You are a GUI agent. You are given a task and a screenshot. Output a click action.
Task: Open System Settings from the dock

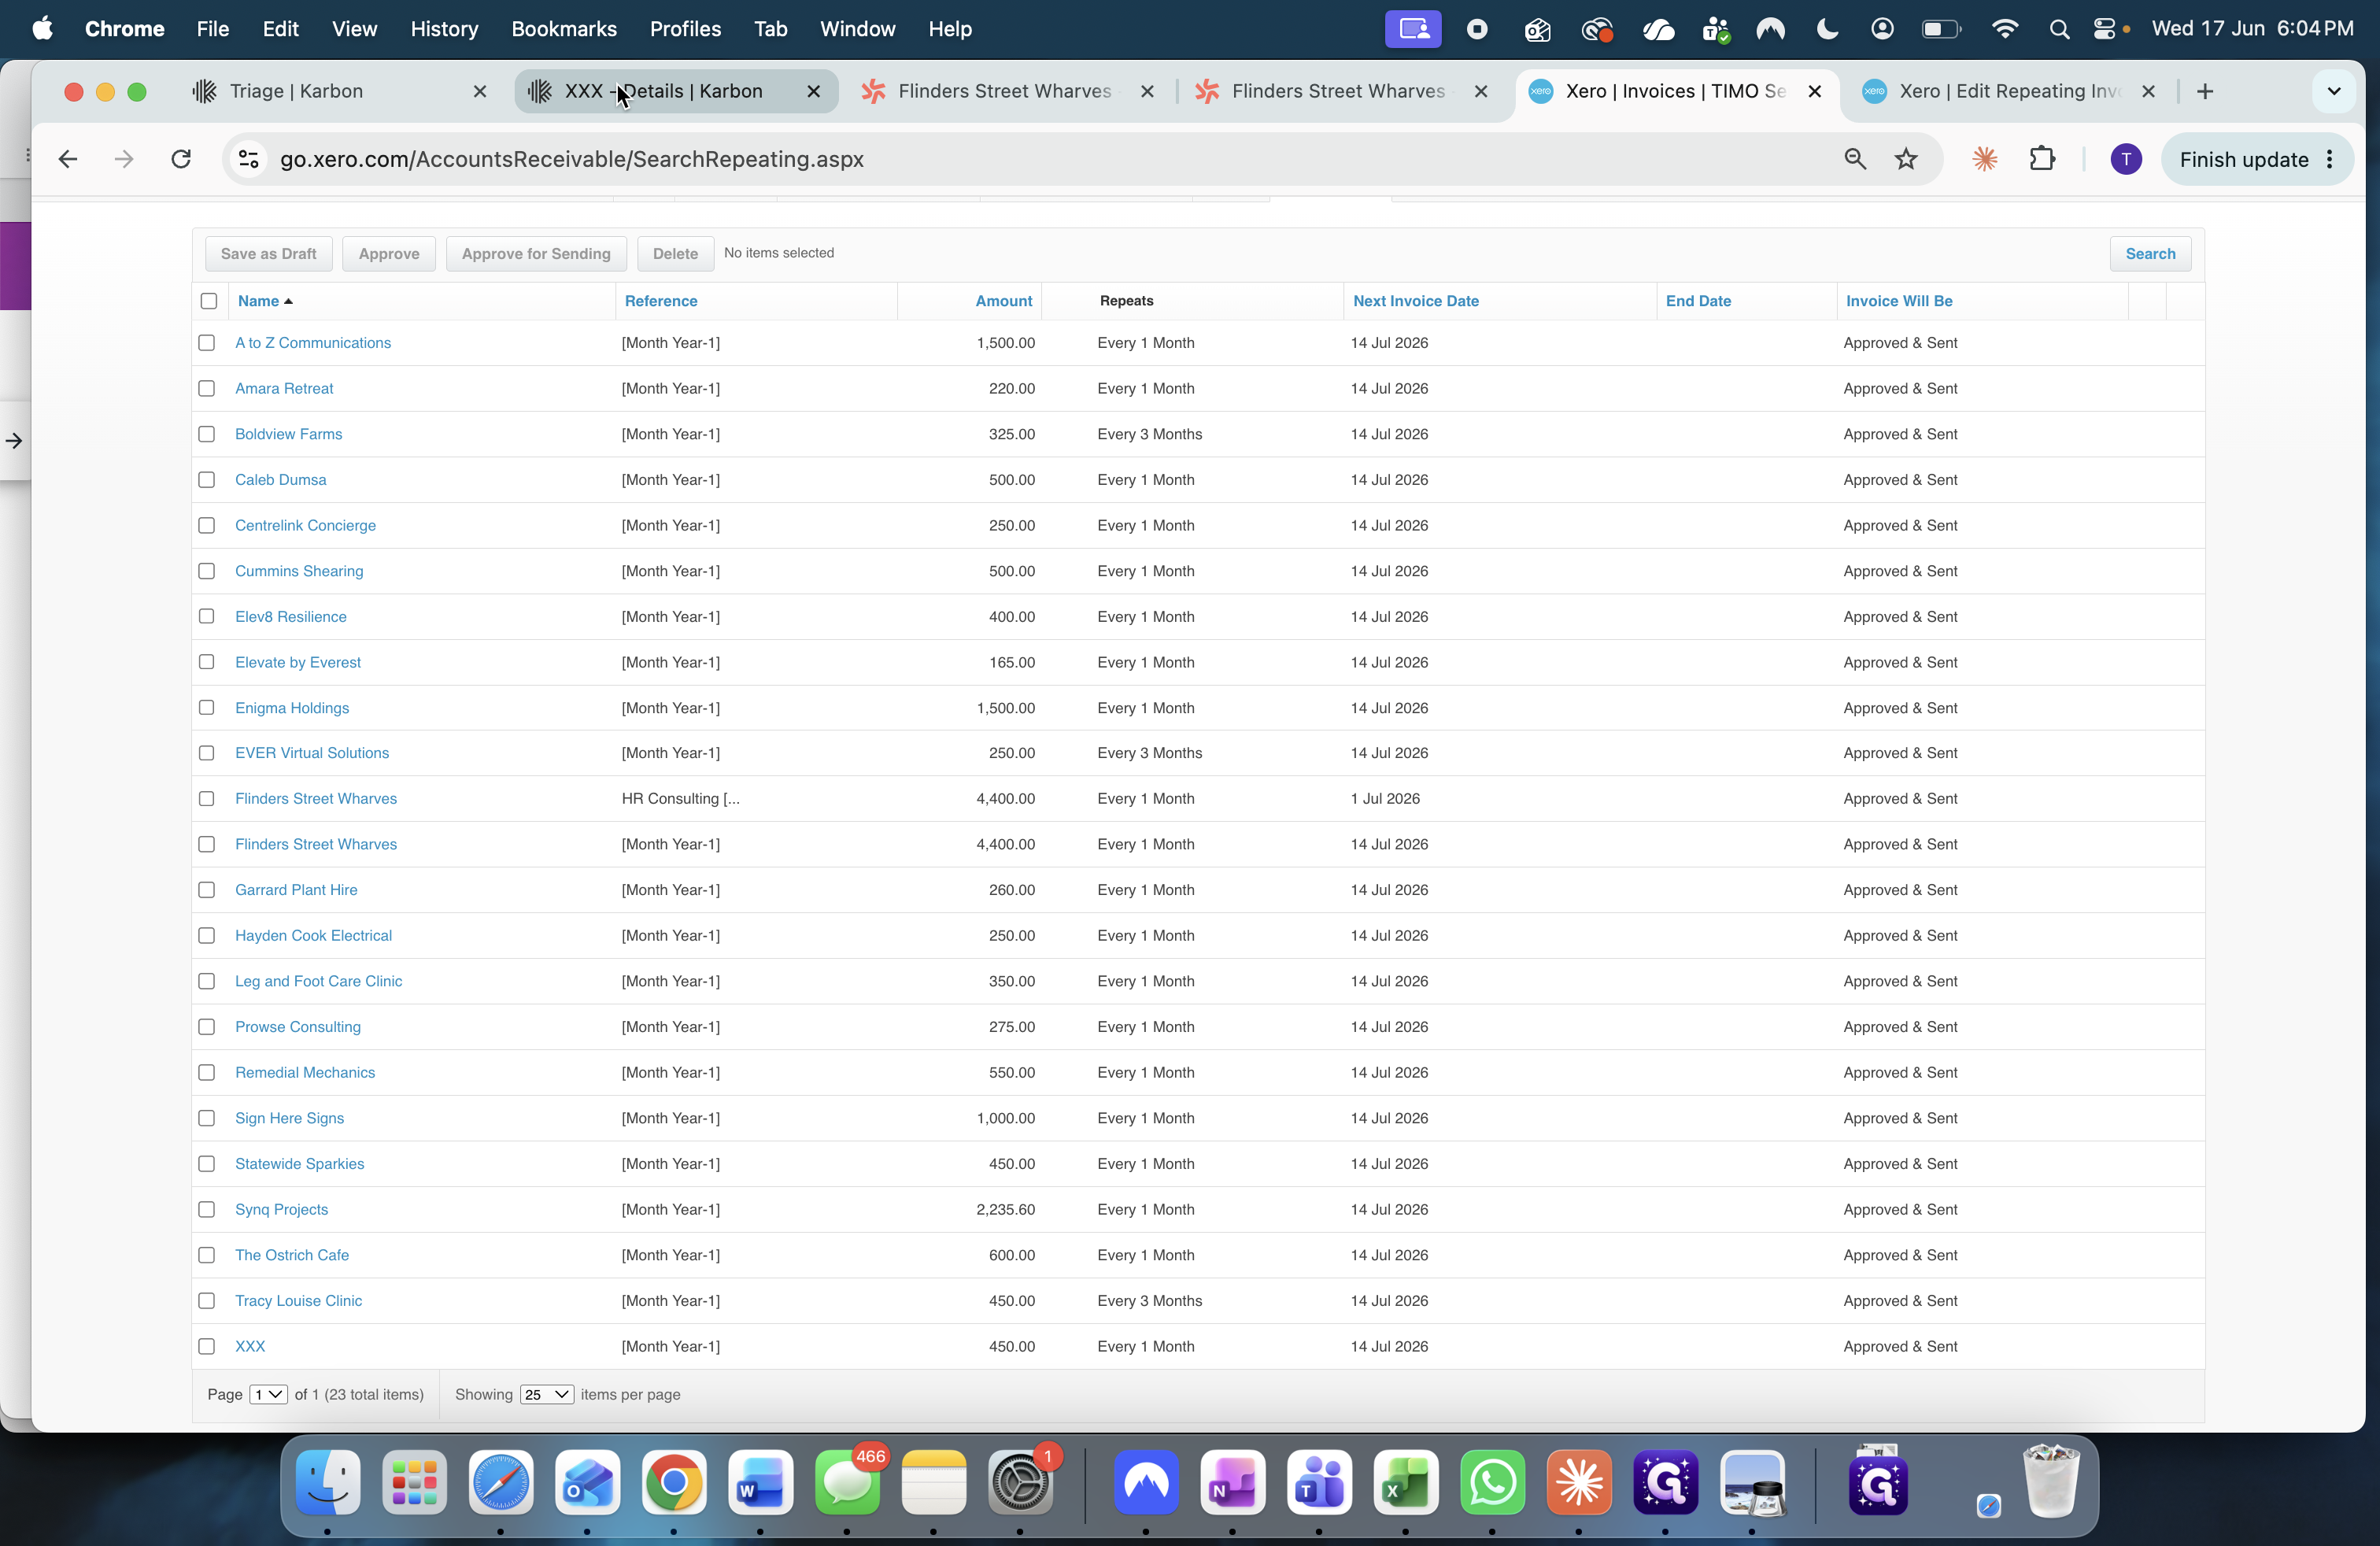click(x=1020, y=1482)
